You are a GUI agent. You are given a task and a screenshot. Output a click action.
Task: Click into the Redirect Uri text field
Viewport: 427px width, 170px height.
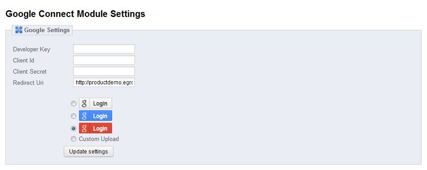104,82
